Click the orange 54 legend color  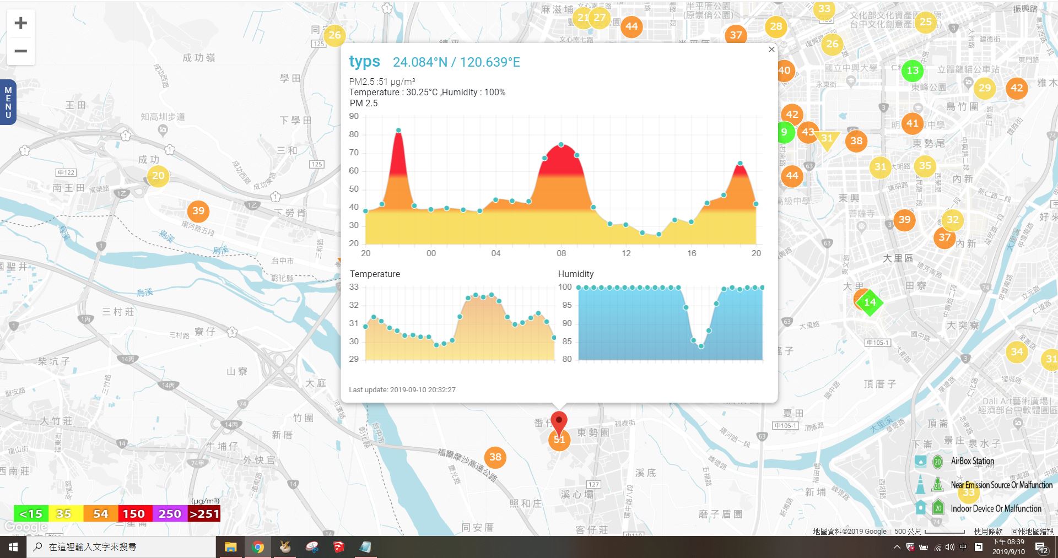pyautogui.click(x=101, y=514)
